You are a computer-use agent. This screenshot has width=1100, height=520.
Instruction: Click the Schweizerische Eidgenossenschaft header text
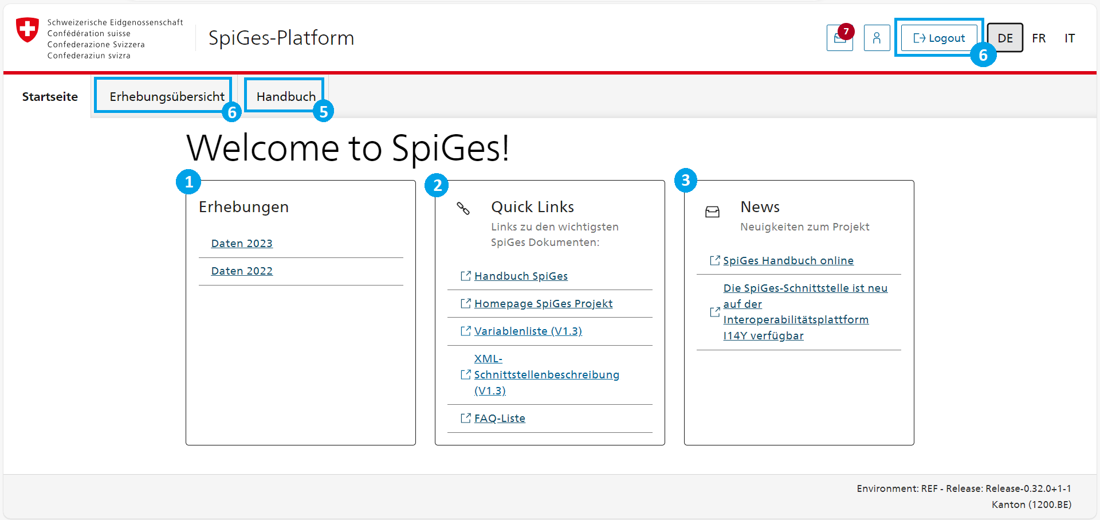115,22
